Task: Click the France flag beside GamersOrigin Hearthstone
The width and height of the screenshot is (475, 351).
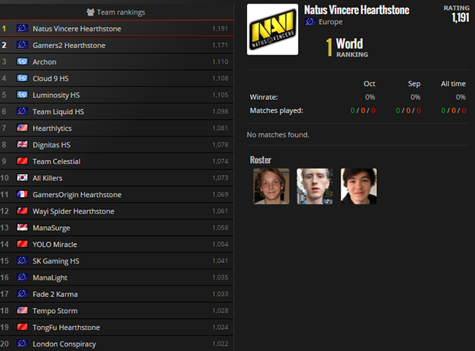Action: coord(23,195)
